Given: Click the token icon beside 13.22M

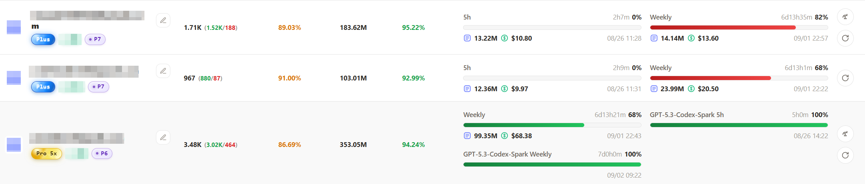Looking at the screenshot, I should coord(467,38).
